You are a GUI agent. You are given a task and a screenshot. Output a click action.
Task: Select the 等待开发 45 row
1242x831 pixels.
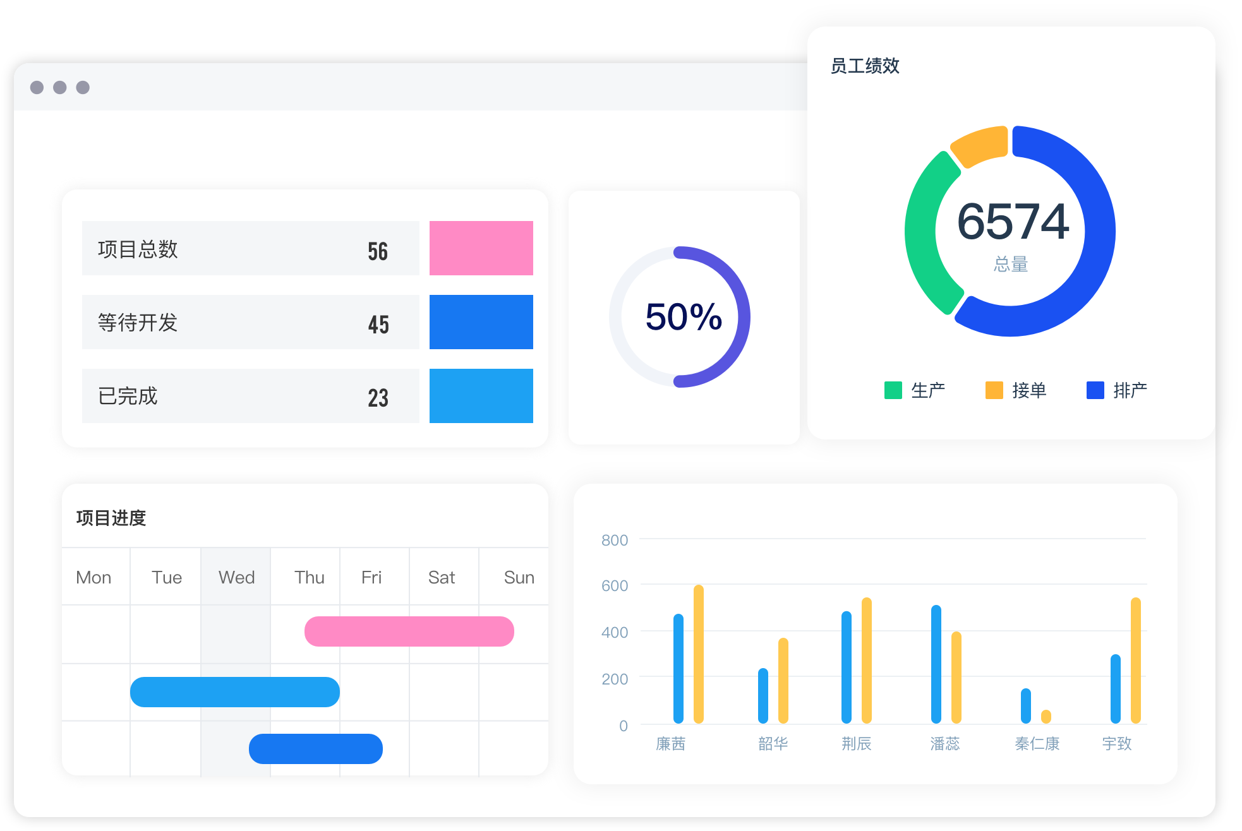[250, 322]
